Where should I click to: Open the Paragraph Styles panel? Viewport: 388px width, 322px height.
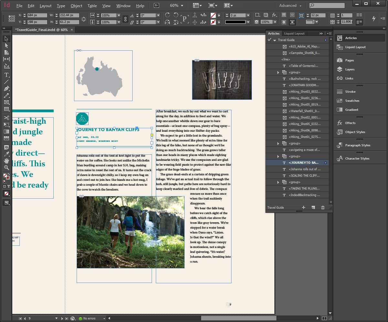click(x=358, y=145)
